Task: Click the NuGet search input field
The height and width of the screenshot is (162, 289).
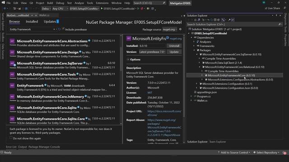Action: click(x=31, y=29)
